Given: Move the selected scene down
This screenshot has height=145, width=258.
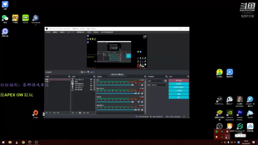Looking at the screenshot, I should [x=58, y=113].
